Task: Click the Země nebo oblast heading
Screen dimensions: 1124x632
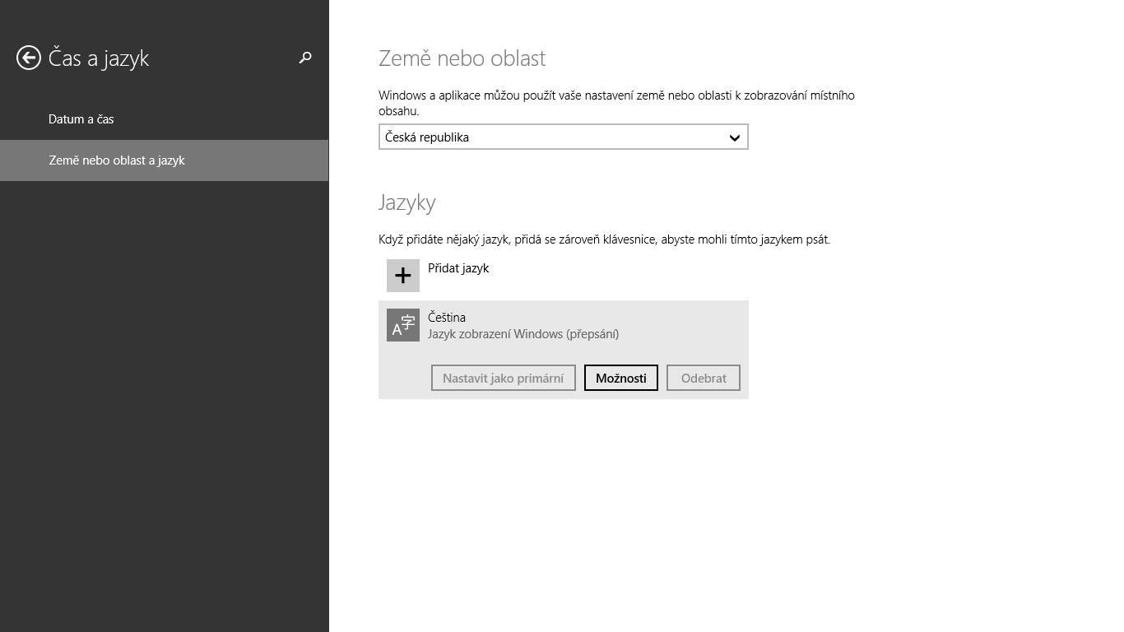Action: (462, 58)
